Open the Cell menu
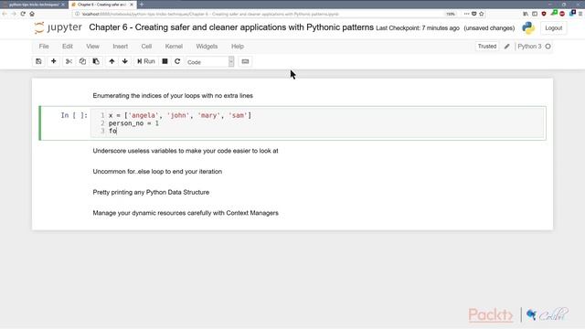This screenshot has height=329, width=585. point(146,47)
